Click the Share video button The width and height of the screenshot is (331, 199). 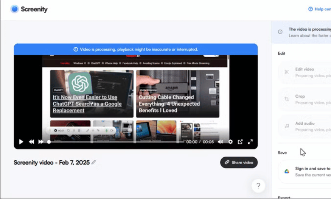coord(239,162)
